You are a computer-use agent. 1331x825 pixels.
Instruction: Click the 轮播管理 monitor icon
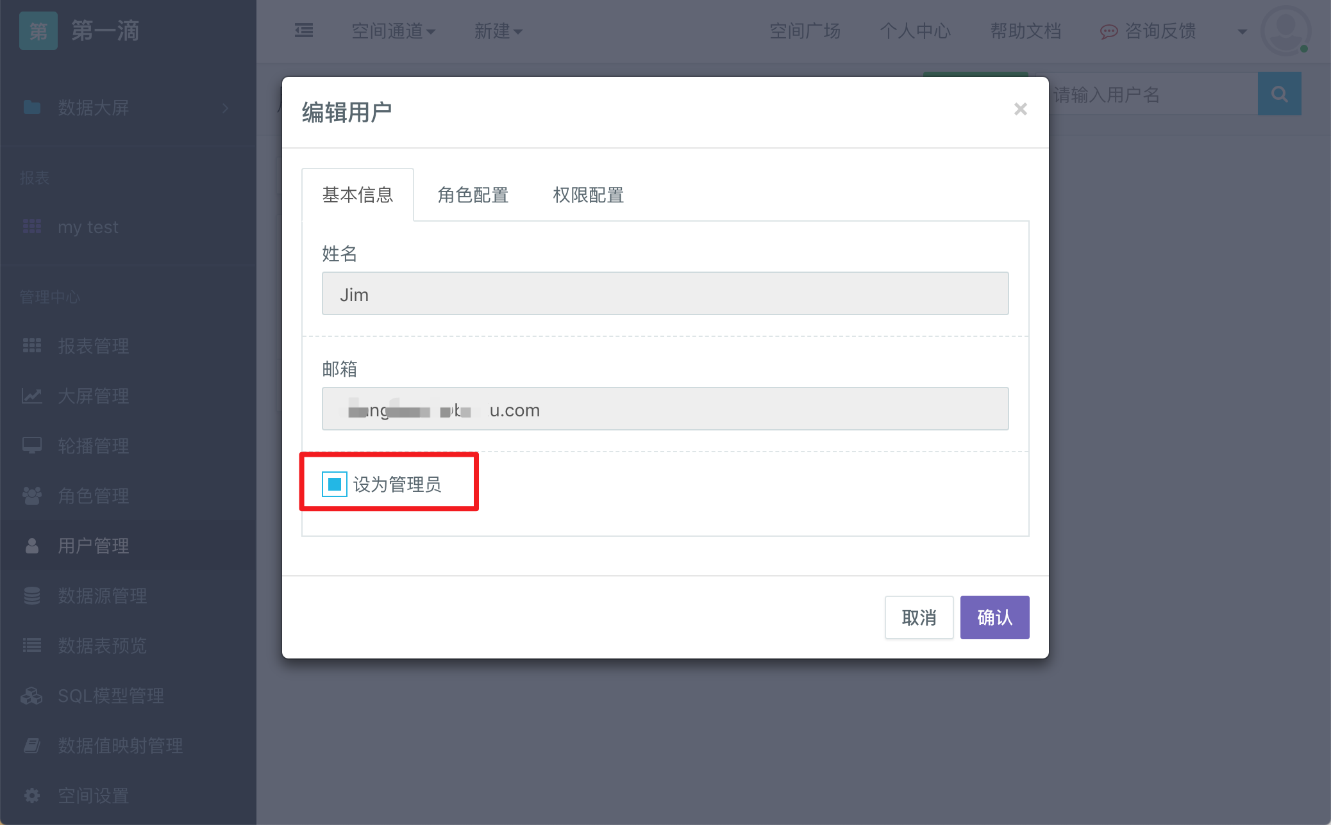(x=32, y=445)
